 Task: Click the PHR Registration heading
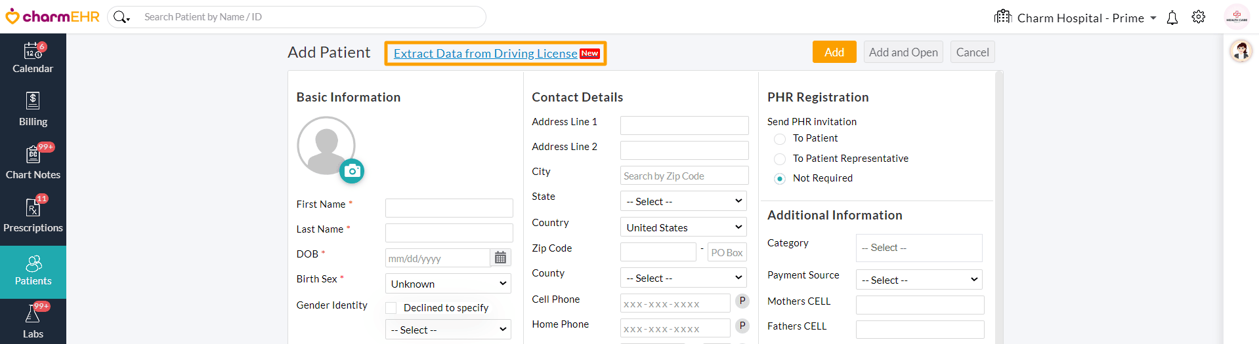(x=818, y=97)
